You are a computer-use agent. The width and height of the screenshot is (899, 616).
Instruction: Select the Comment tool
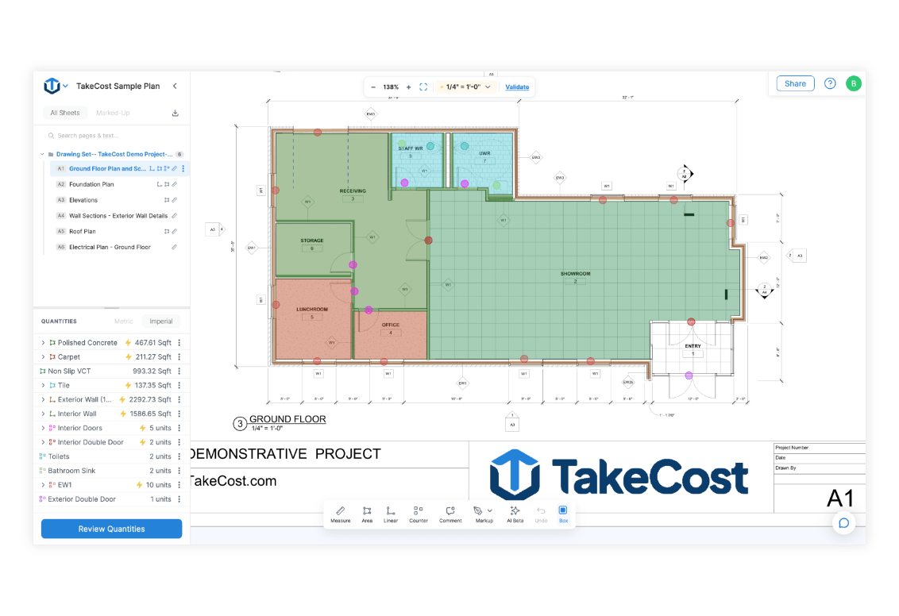[x=450, y=514]
